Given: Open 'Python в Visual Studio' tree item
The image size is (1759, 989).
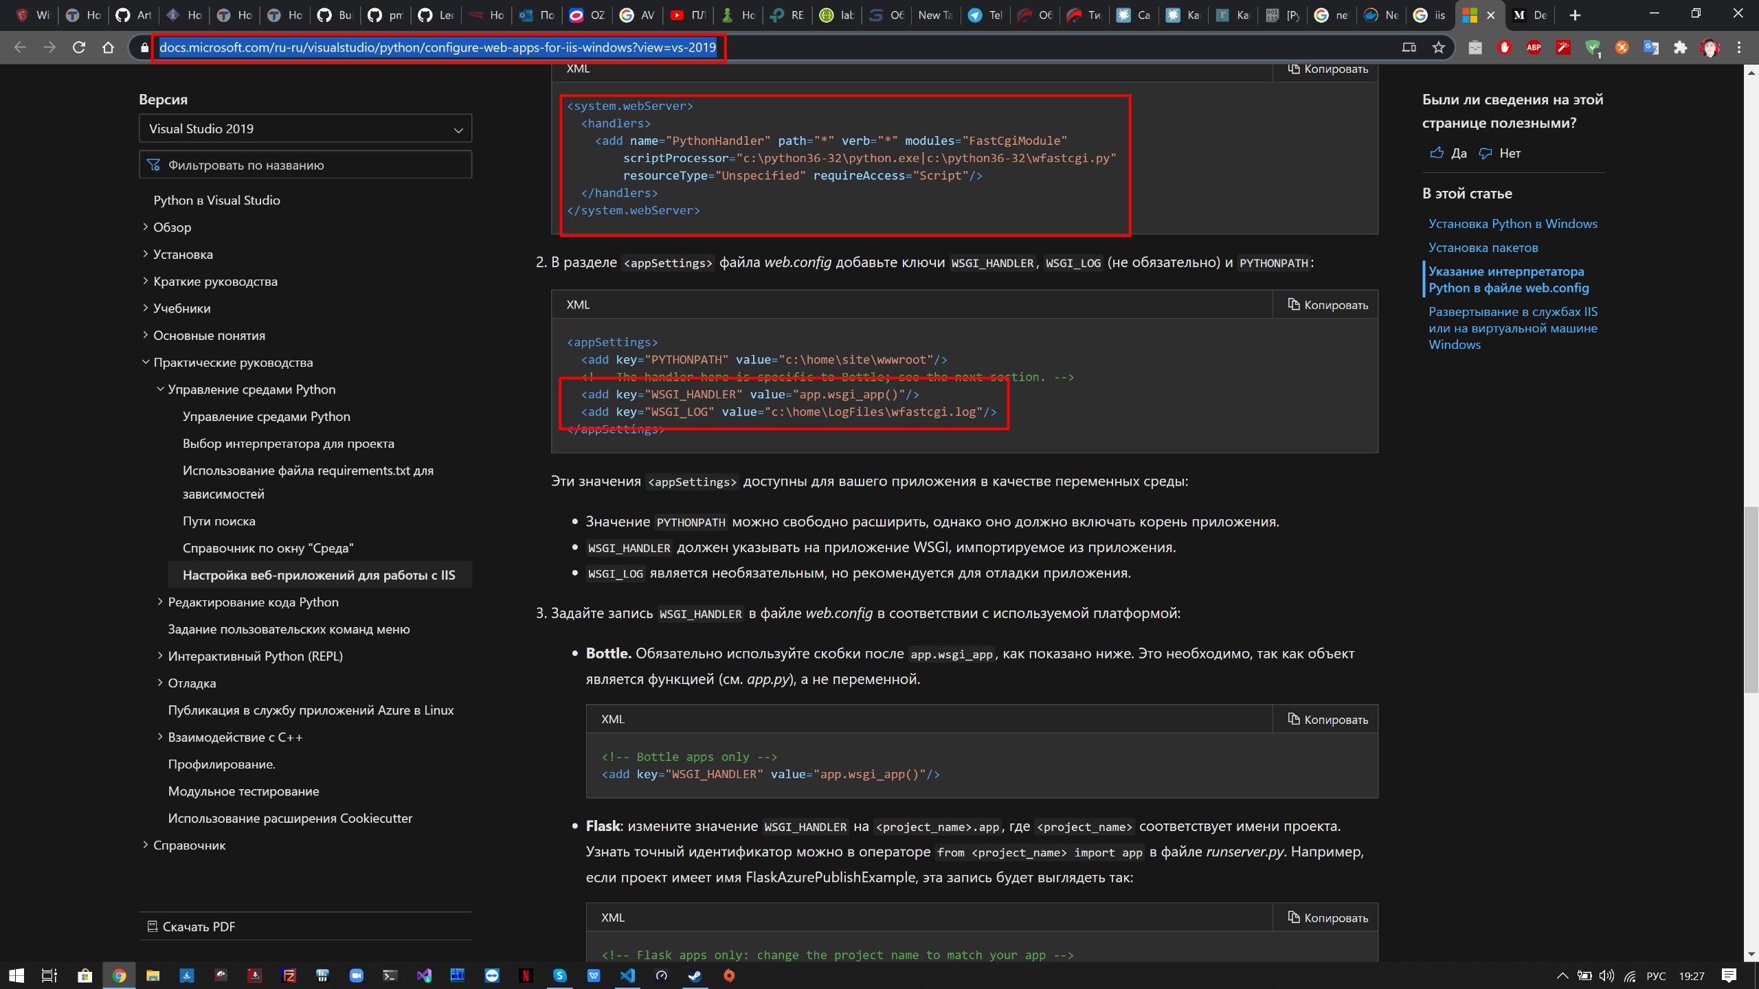Looking at the screenshot, I should [x=216, y=200].
